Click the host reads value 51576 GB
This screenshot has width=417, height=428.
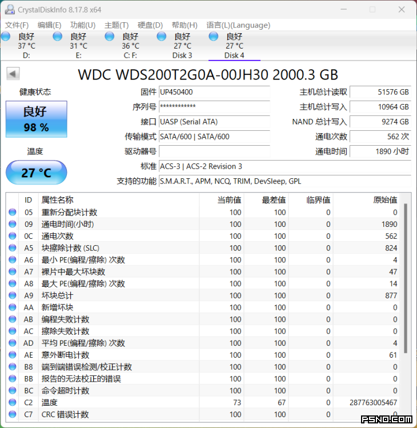pos(380,92)
